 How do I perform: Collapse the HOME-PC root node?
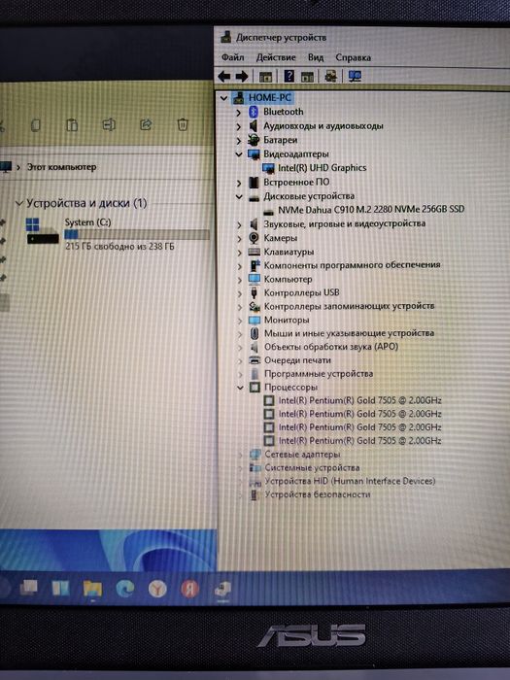point(223,98)
